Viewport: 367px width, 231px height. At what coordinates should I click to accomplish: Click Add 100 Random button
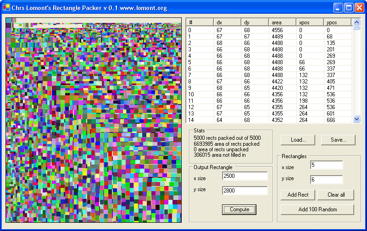317,209
